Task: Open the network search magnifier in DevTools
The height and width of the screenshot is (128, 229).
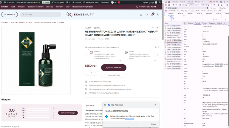Action: point(176,5)
